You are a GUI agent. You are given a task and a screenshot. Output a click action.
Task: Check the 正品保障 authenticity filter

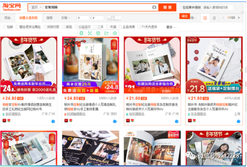point(120,27)
